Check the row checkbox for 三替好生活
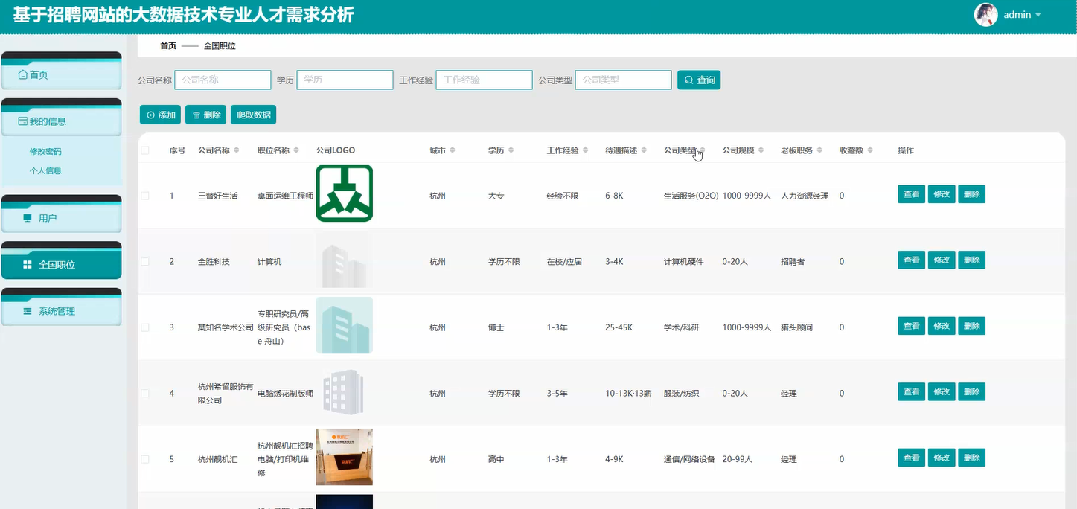Screen dimensions: 1077x509 (145, 195)
